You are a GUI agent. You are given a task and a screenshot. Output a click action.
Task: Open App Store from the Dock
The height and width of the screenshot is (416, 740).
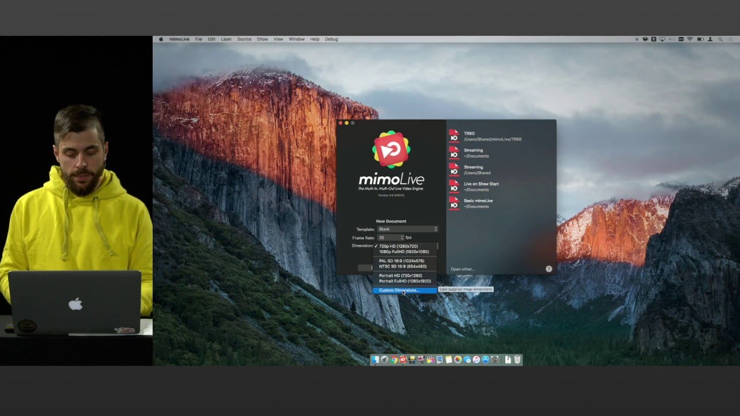click(485, 359)
